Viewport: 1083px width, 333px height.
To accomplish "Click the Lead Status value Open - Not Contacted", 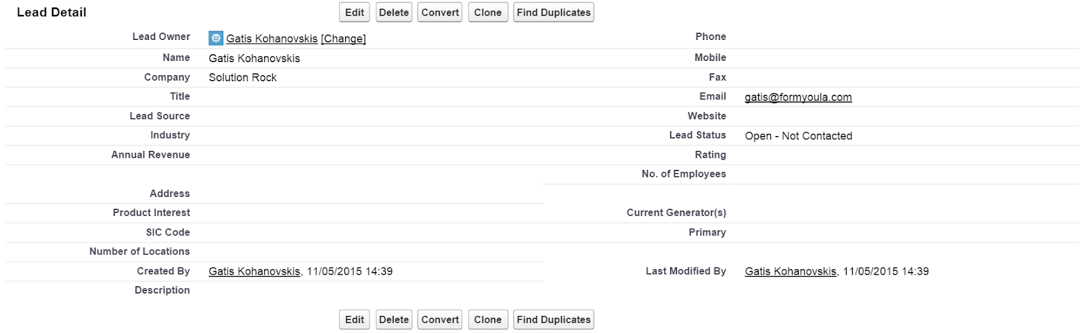I will 798,136.
